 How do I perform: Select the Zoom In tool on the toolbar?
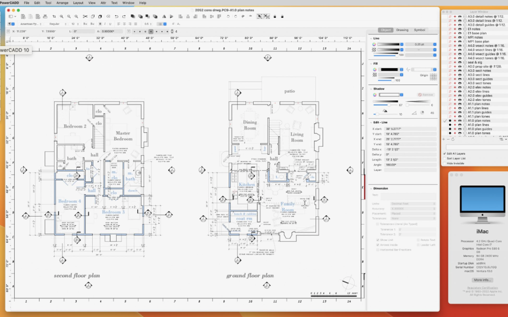click(x=61, y=16)
